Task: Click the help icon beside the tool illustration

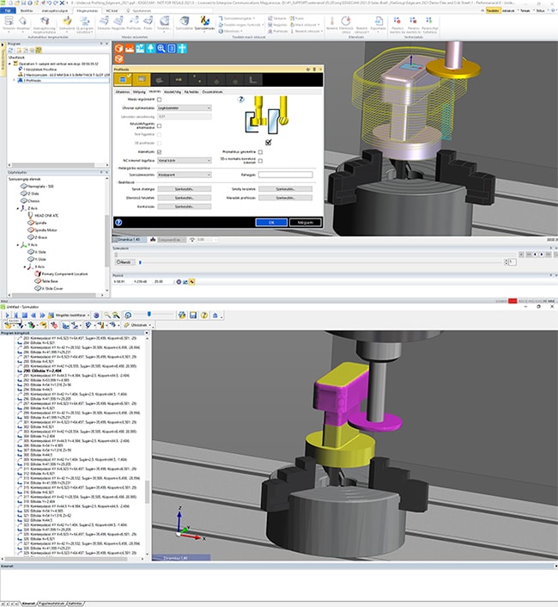Action: click(x=241, y=100)
